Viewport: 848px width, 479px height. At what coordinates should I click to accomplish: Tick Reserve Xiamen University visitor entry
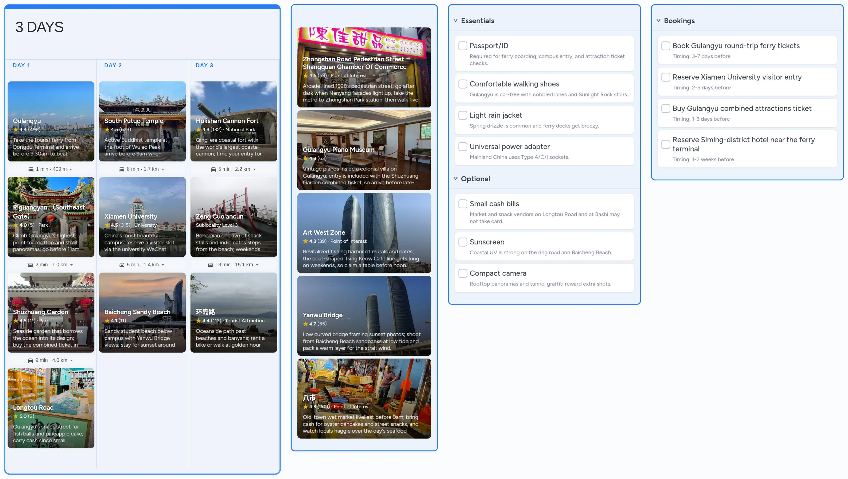[666, 77]
